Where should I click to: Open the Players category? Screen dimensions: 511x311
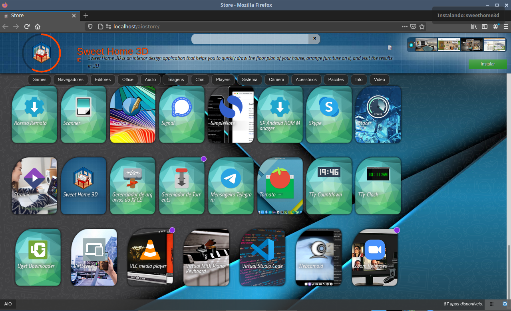coord(223,79)
